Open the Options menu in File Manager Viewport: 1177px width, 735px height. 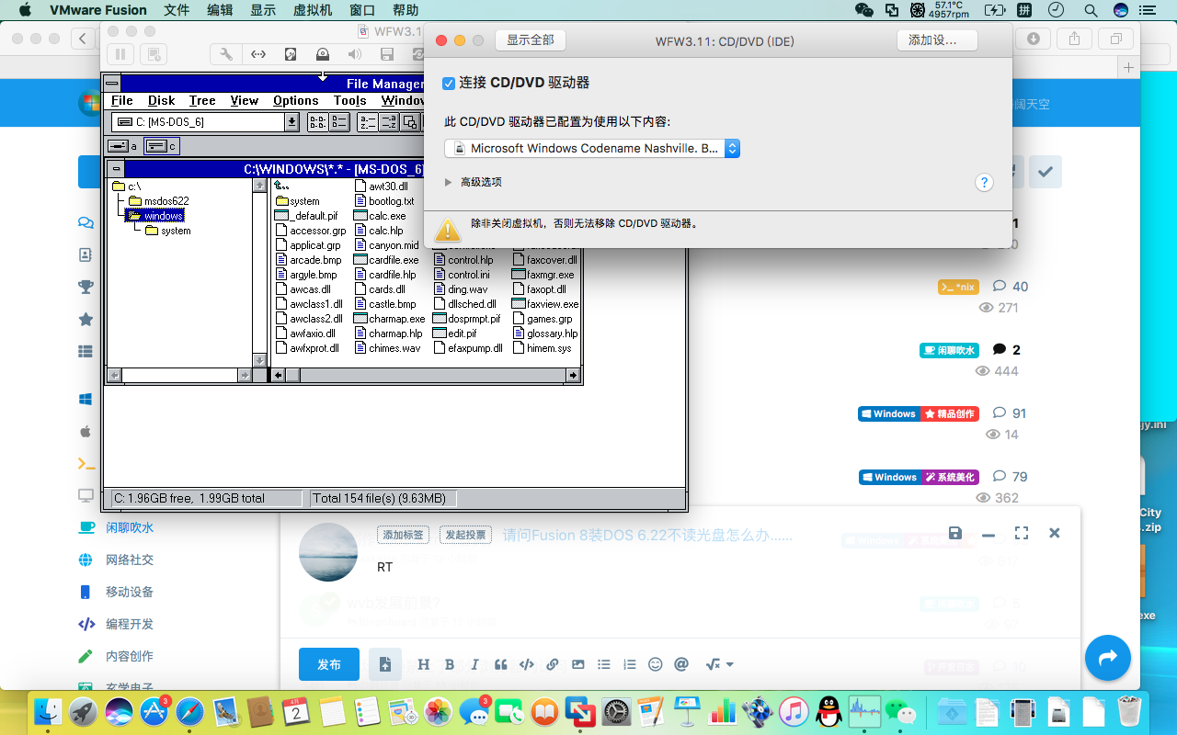pos(296,100)
